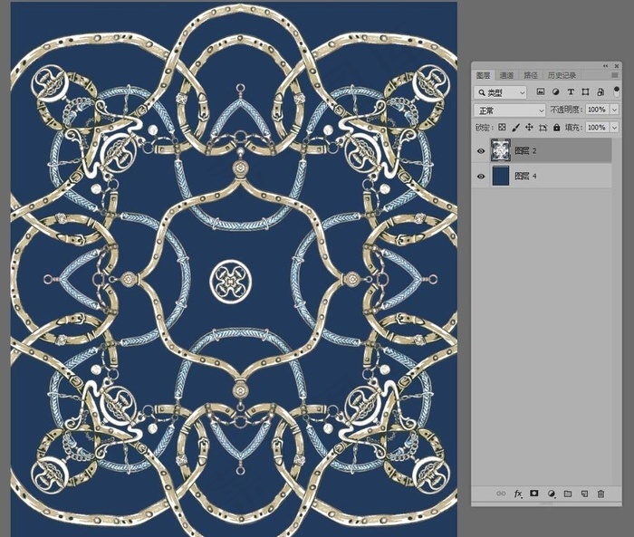Switch to the 历史记录 tab
The image size is (634, 537).
(562, 75)
